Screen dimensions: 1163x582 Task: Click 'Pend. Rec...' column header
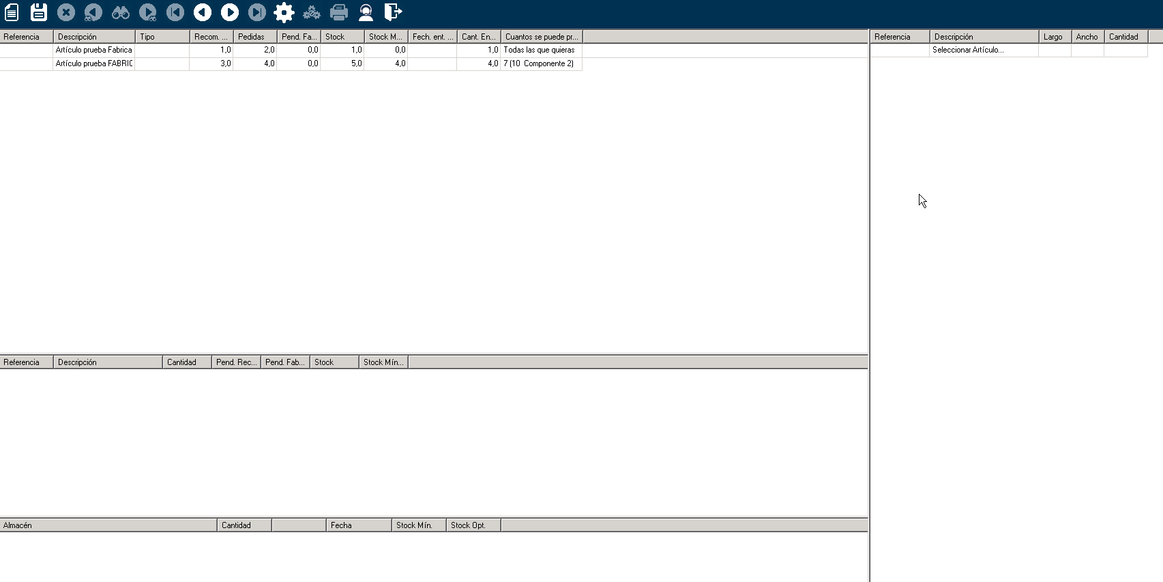click(x=236, y=362)
